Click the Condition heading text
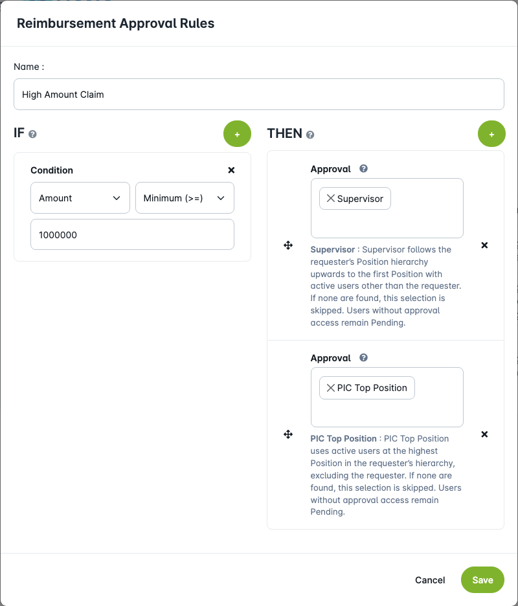518x606 pixels. tap(52, 170)
